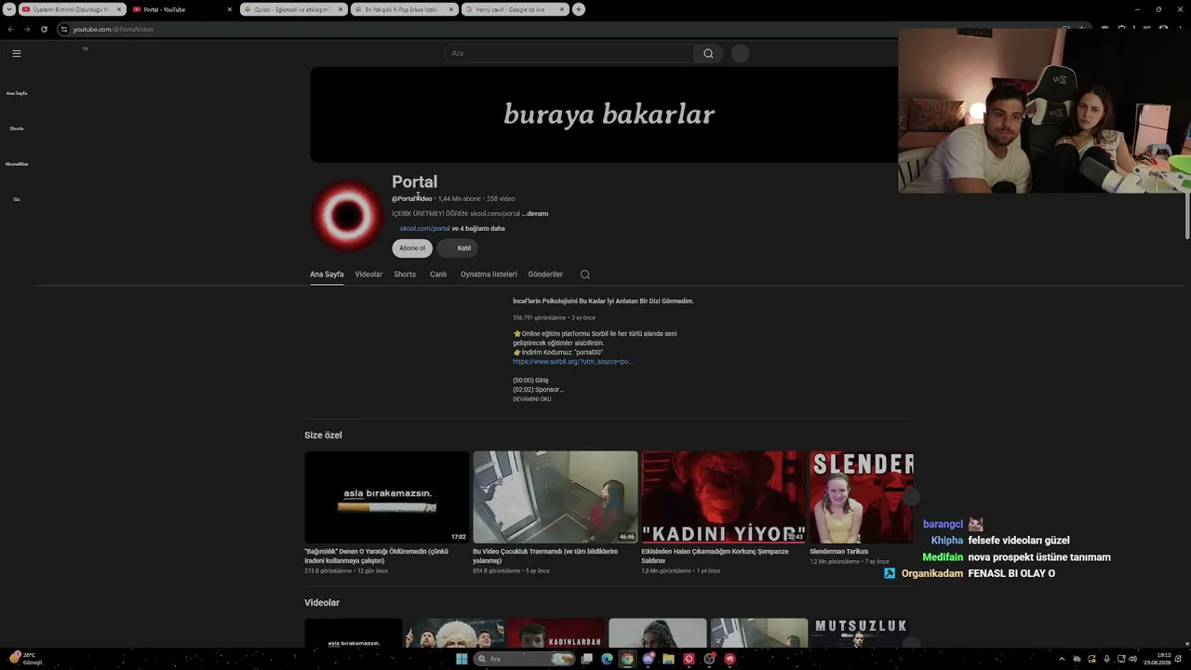Open the Portal channel avatar
Screen dimensions: 1191x670
(x=347, y=216)
